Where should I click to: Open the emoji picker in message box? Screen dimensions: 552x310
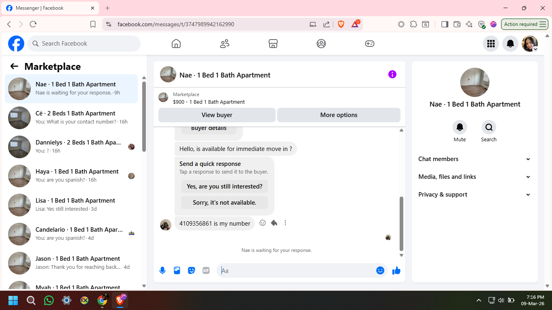point(380,270)
